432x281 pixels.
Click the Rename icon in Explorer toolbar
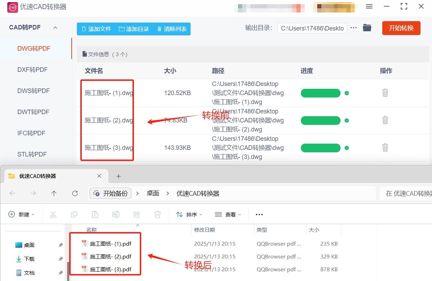pyautogui.click(x=116, y=214)
